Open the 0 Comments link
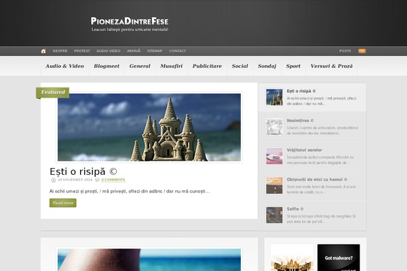The image size is (407, 271). 113,180
